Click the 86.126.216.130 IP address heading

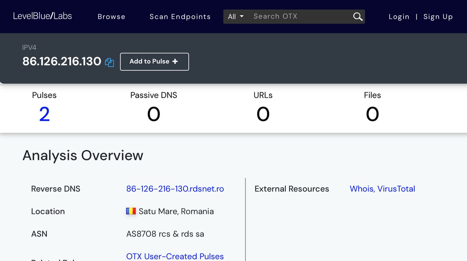click(x=62, y=61)
